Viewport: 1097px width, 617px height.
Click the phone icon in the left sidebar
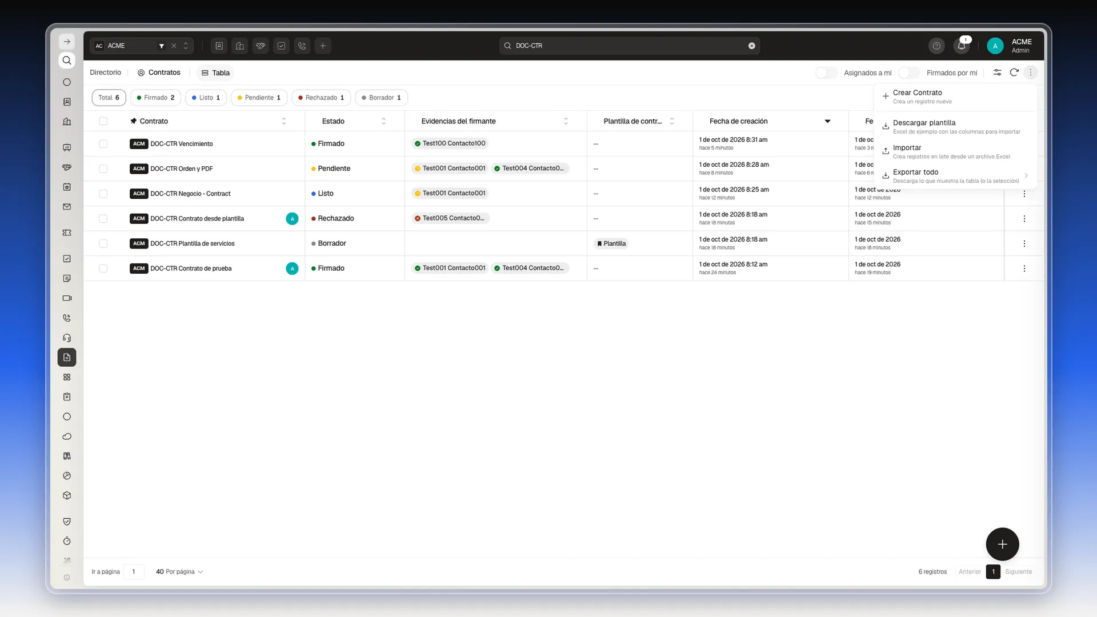click(x=67, y=318)
